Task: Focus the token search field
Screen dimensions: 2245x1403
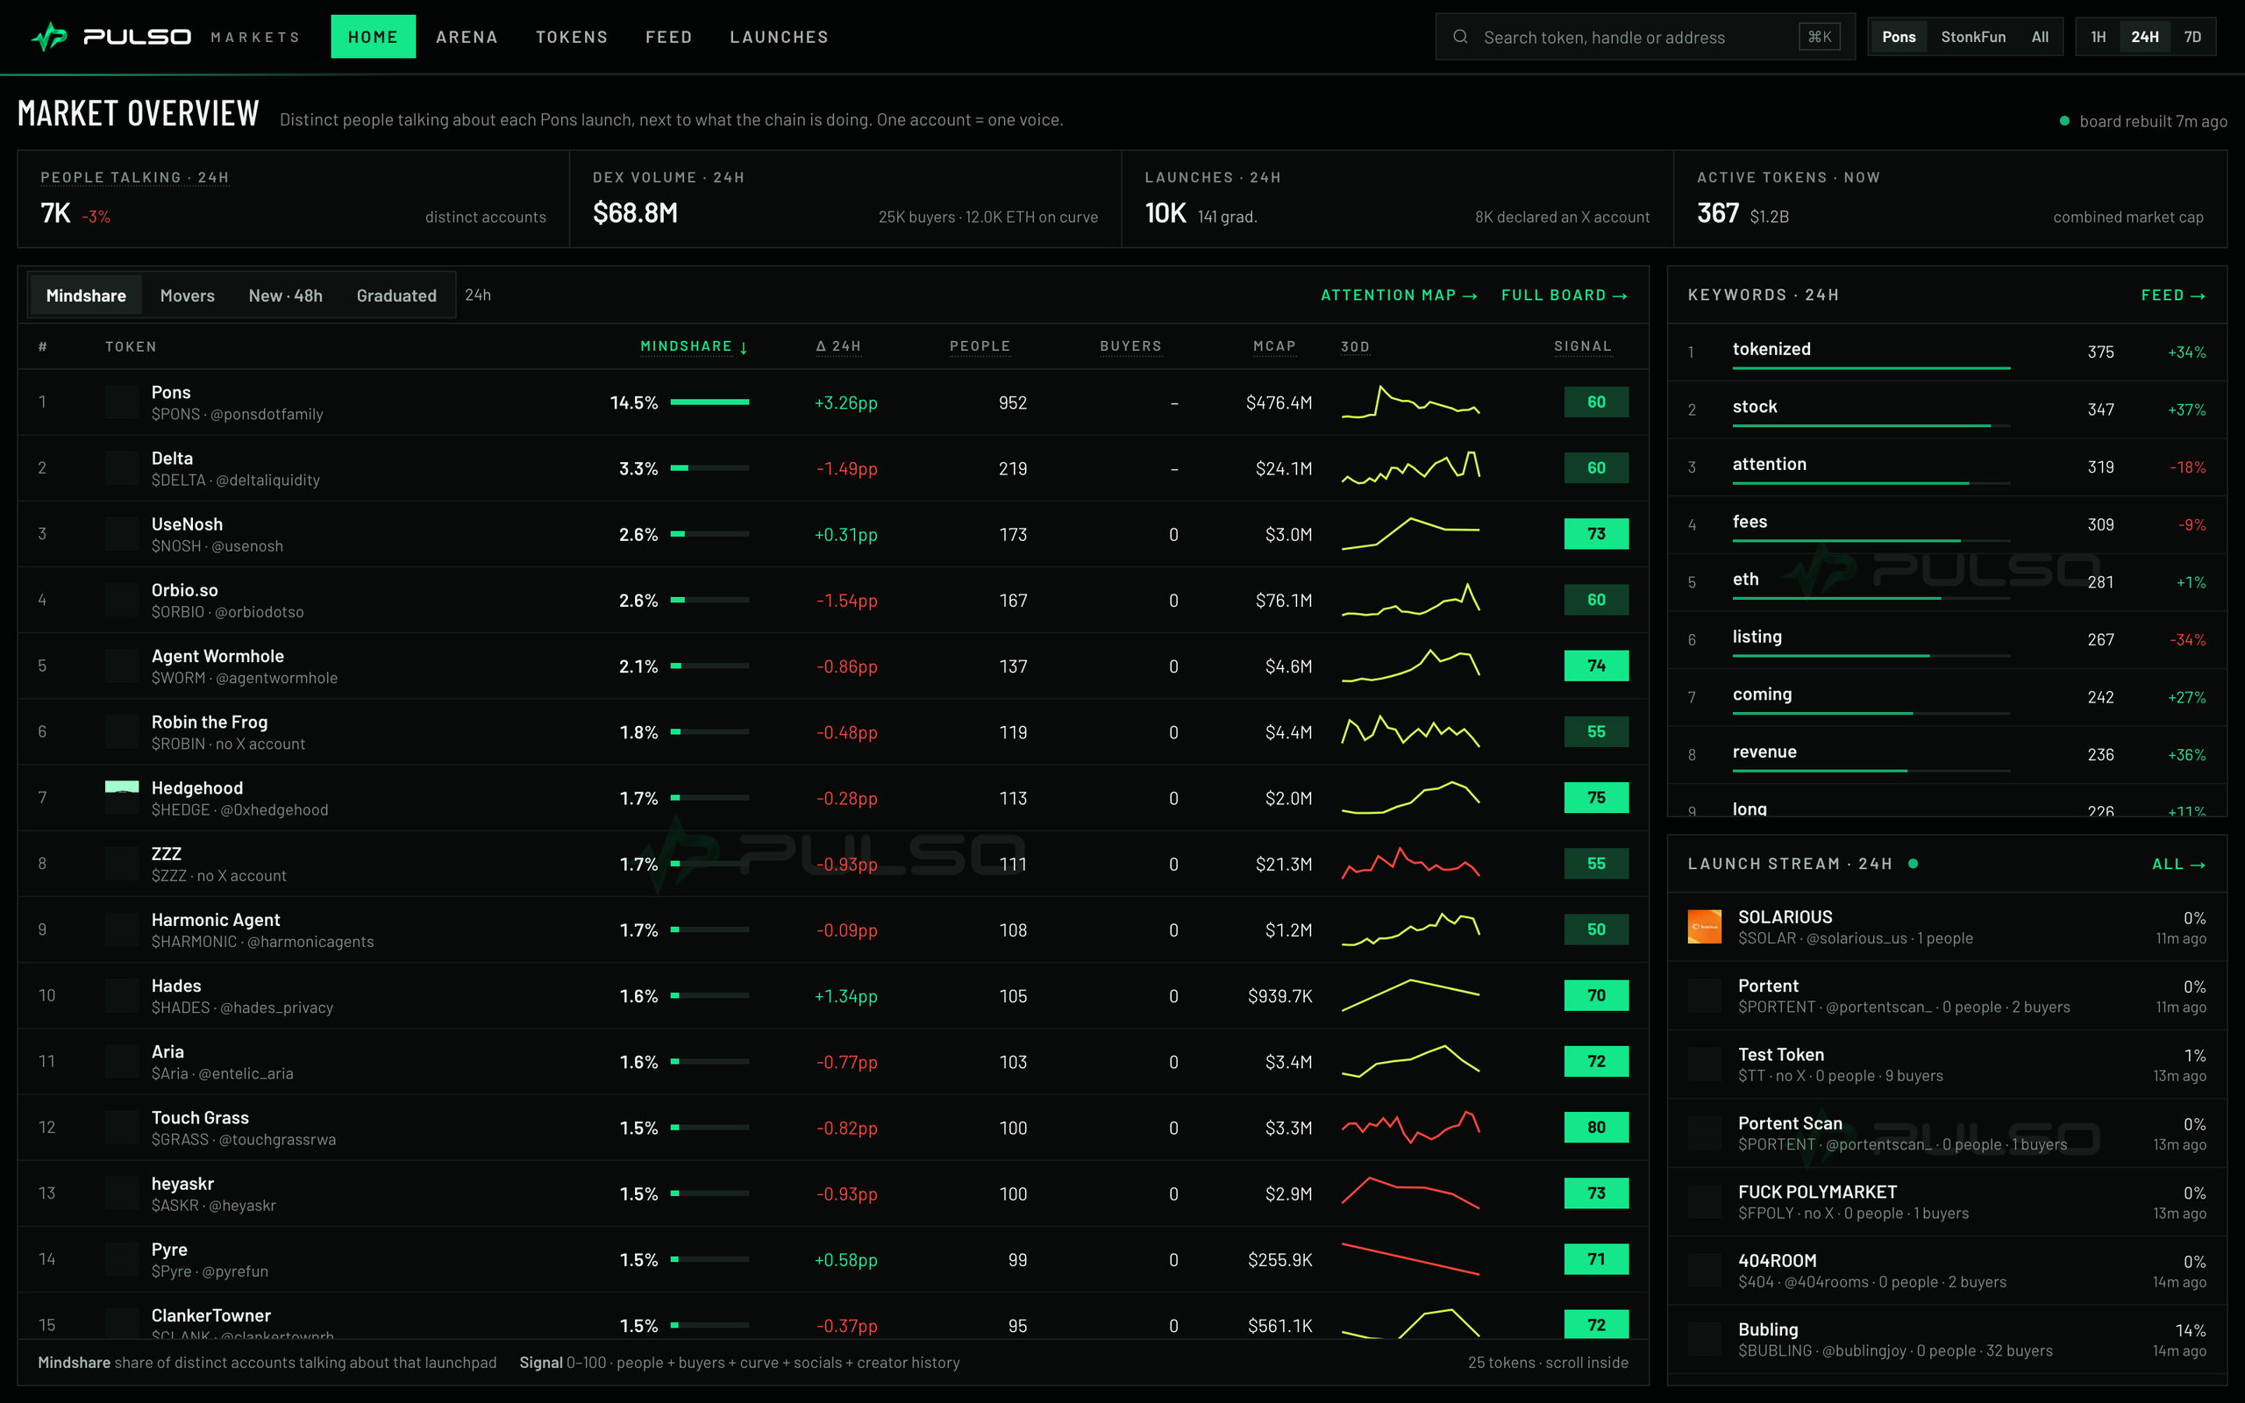Action: pyautogui.click(x=1645, y=37)
